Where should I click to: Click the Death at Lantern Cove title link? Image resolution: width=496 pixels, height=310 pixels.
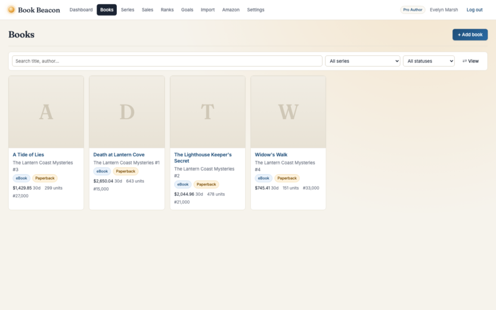coord(119,154)
